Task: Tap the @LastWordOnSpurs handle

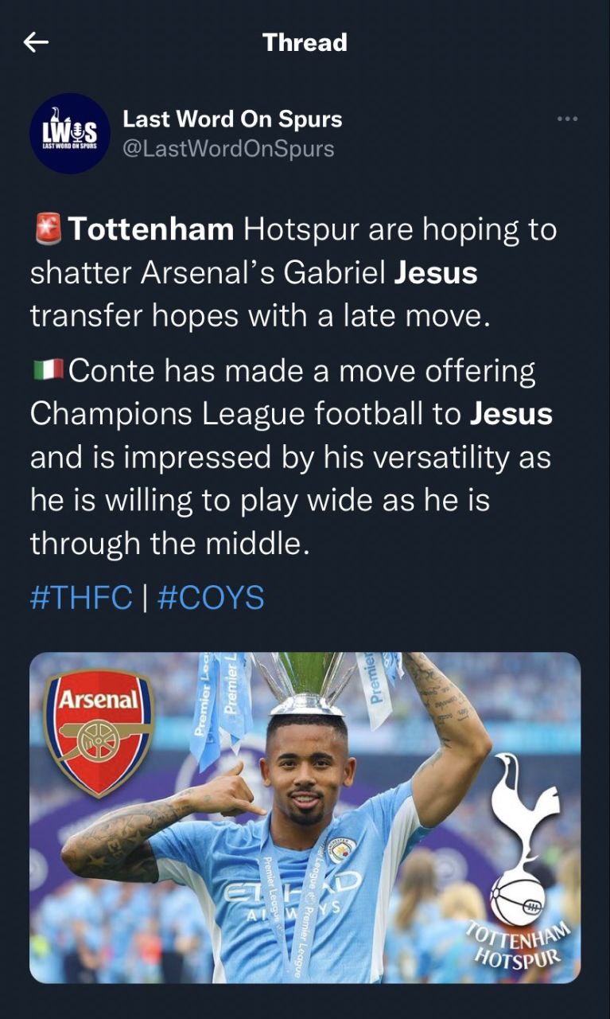Action: click(228, 149)
